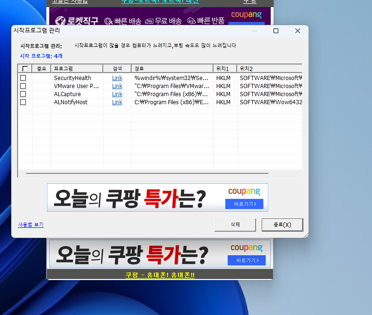The image size is (372, 315).
Task: Select the SecurityHealth program name
Action: tap(72, 78)
